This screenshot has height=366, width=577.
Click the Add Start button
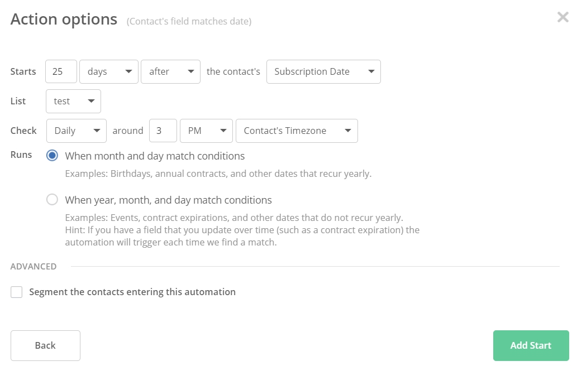[x=531, y=345]
